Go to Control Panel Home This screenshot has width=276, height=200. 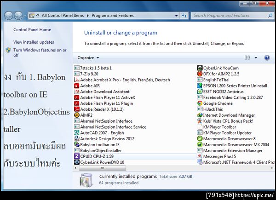click(x=32, y=29)
